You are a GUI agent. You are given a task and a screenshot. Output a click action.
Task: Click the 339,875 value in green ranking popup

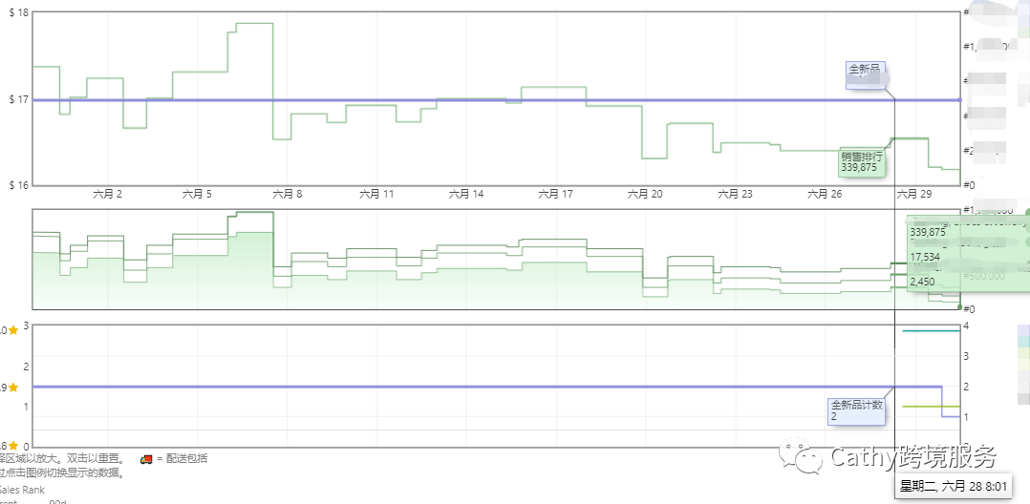point(928,232)
